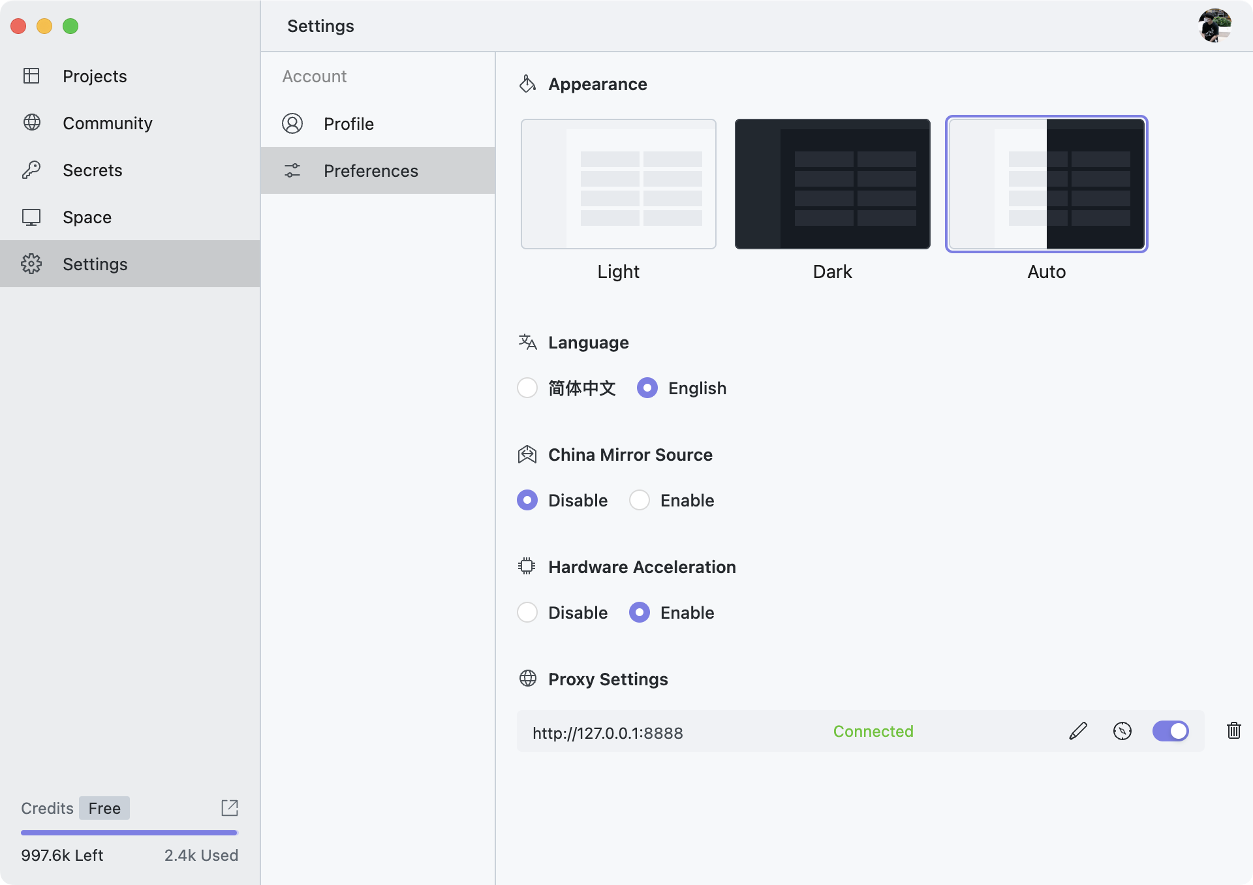Click the proxy speed test icon
Screen dimensions: 1253x885
[1122, 731]
